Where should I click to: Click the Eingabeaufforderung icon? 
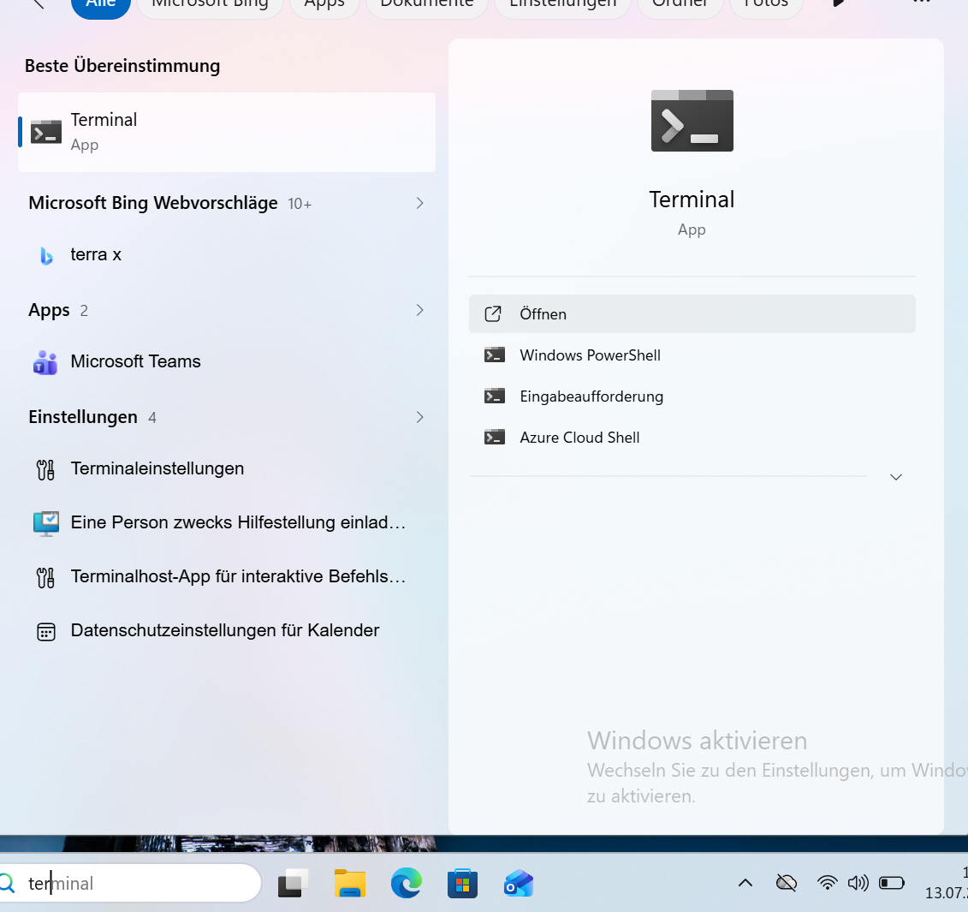coord(494,396)
